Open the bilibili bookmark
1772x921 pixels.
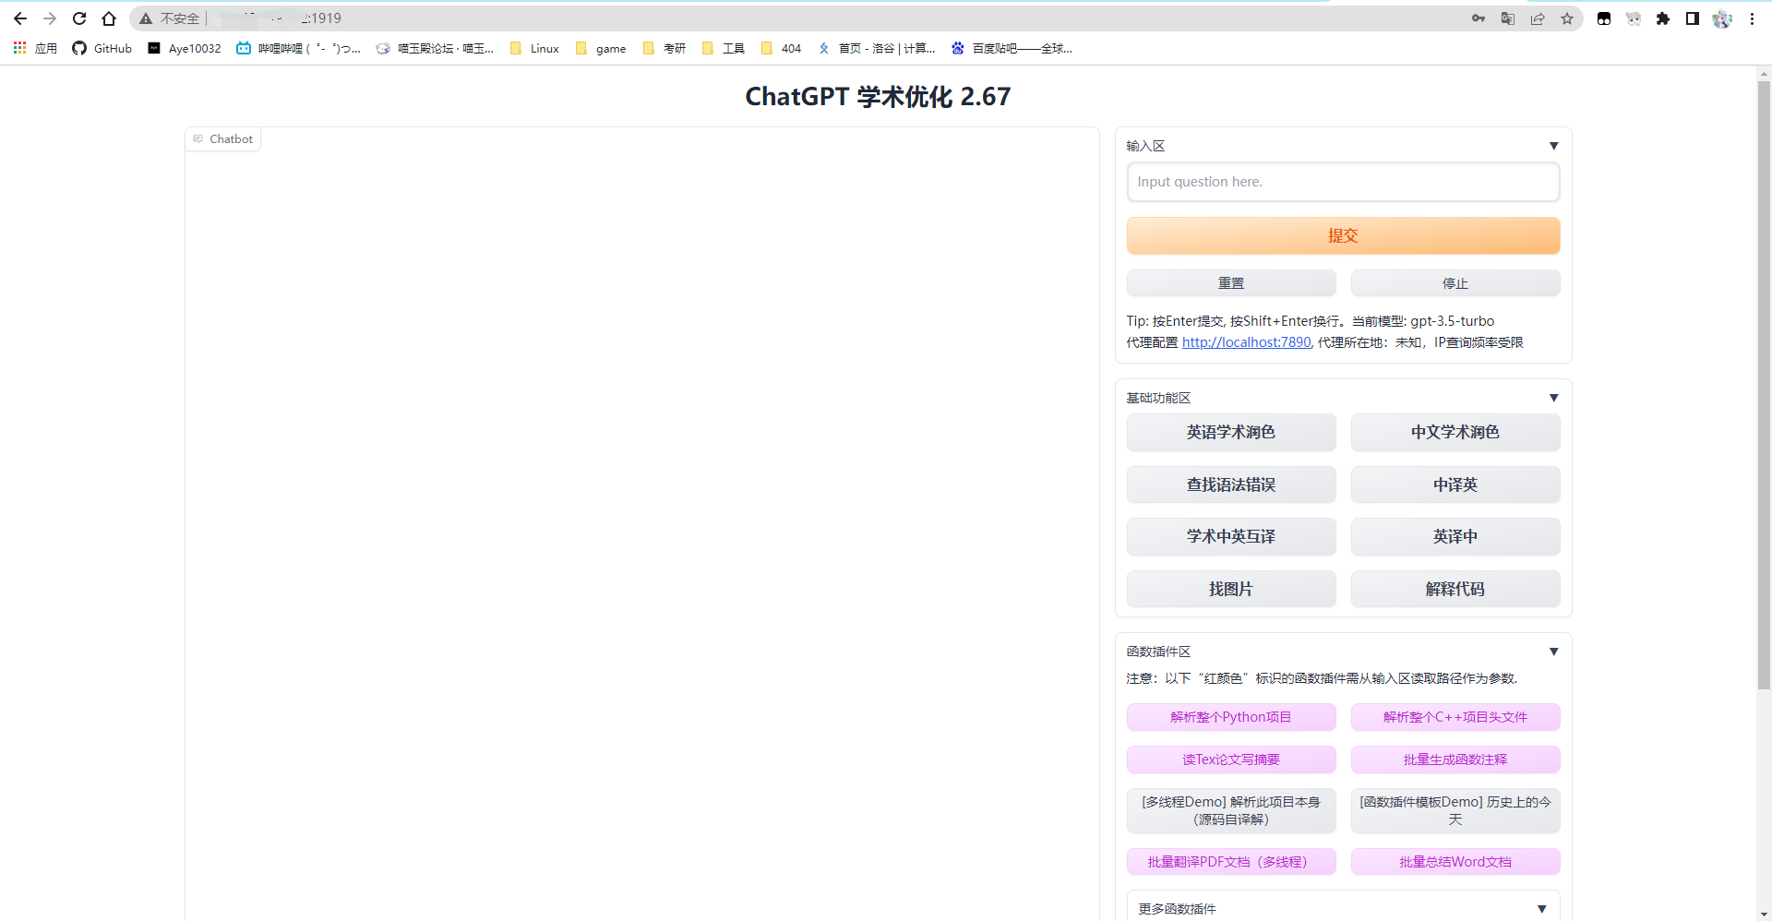coord(298,48)
